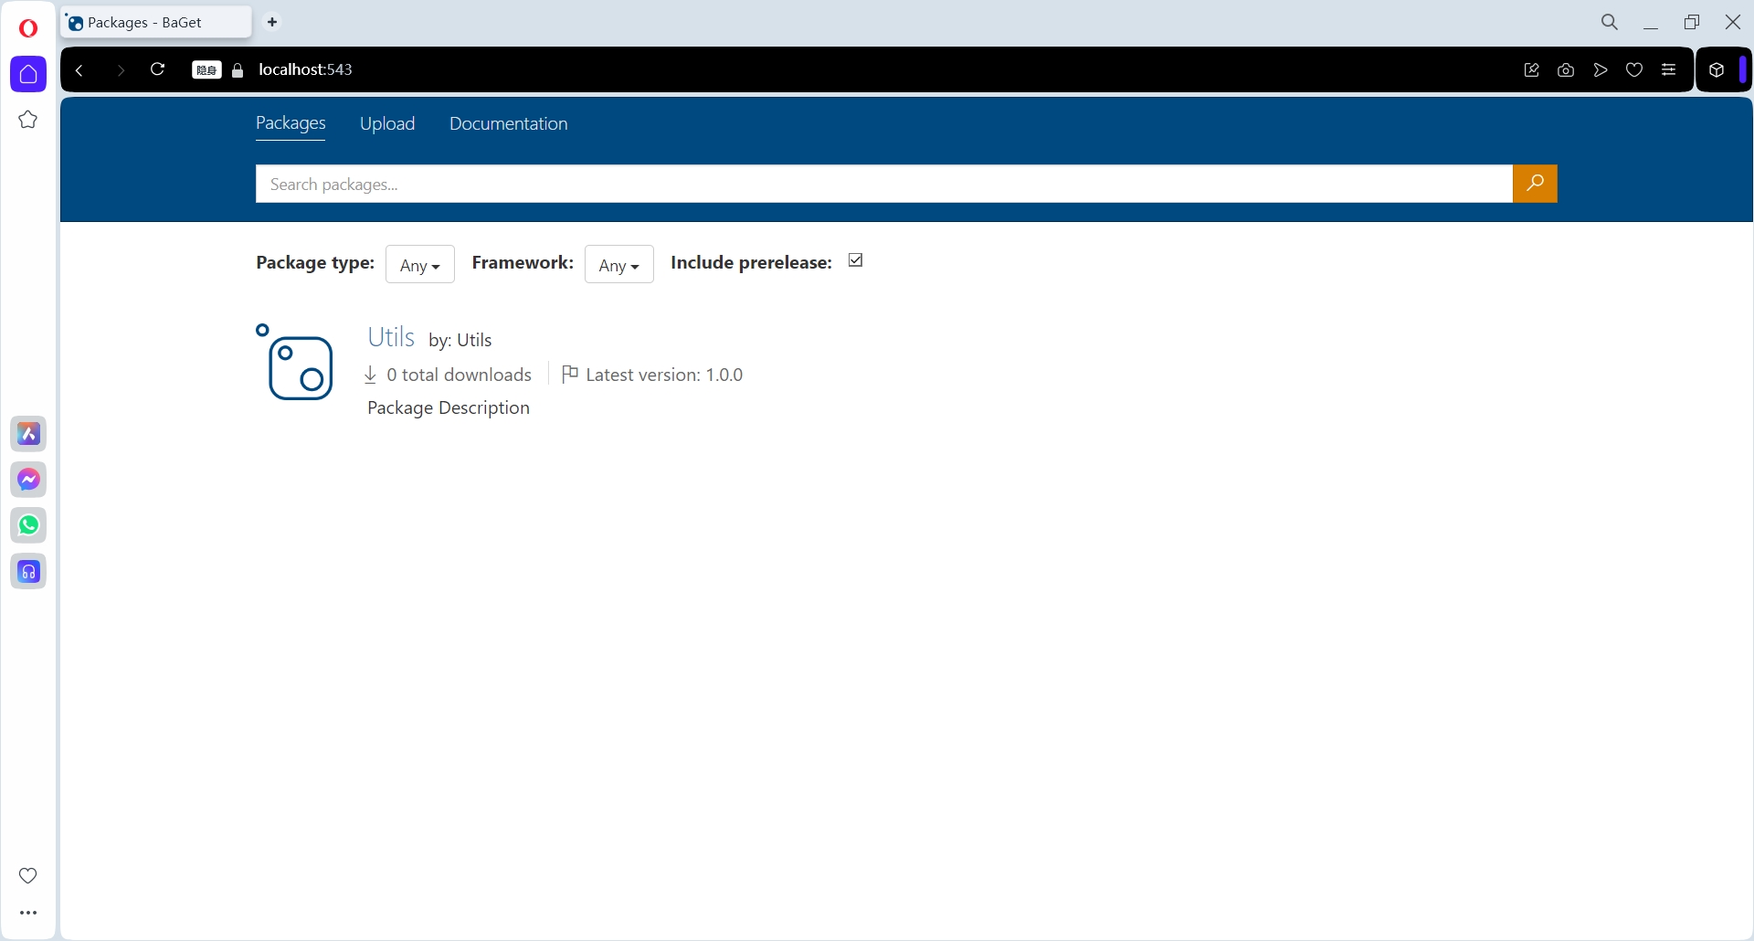Expand the Package type Any dropdown

coord(420,265)
